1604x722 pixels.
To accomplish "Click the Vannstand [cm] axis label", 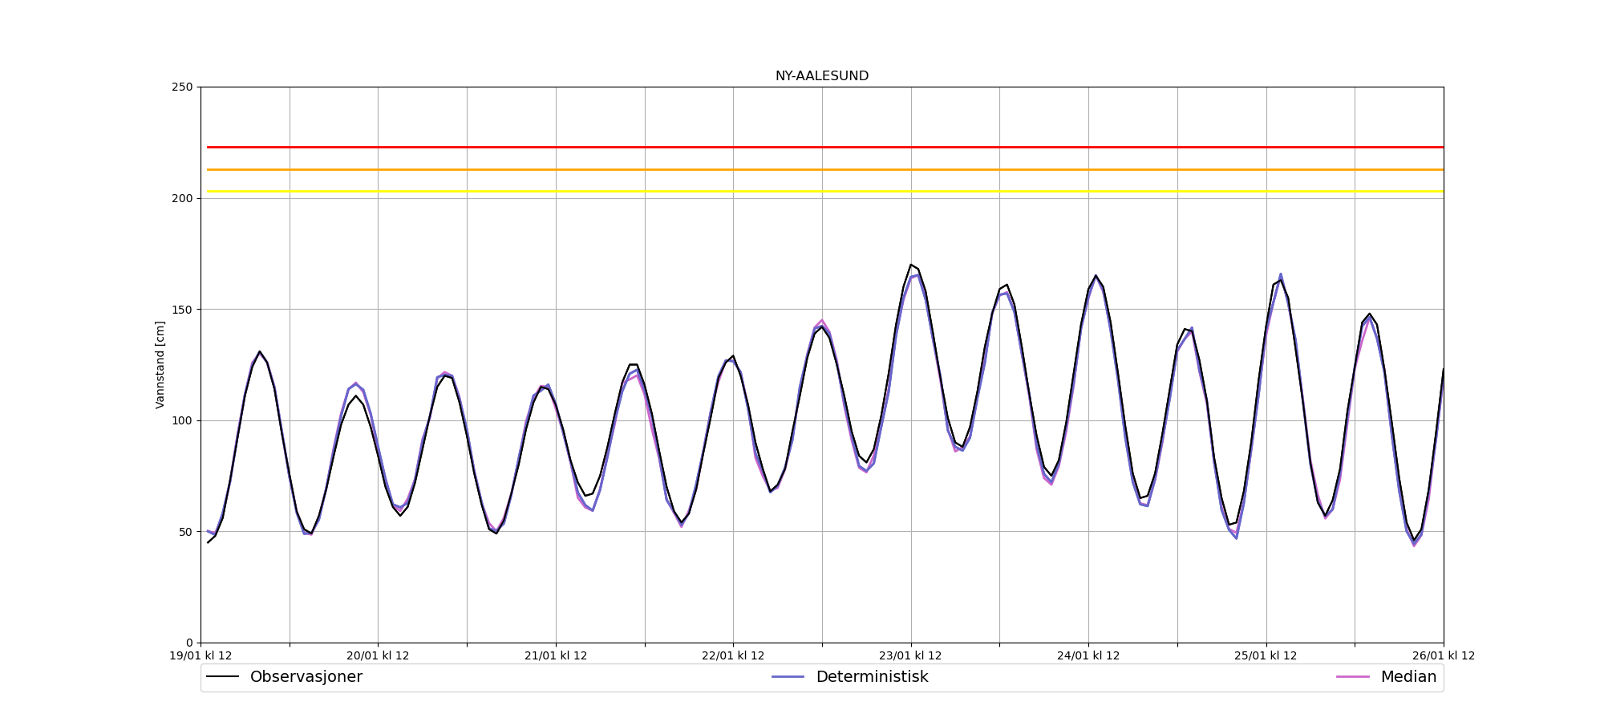I will [x=160, y=365].
